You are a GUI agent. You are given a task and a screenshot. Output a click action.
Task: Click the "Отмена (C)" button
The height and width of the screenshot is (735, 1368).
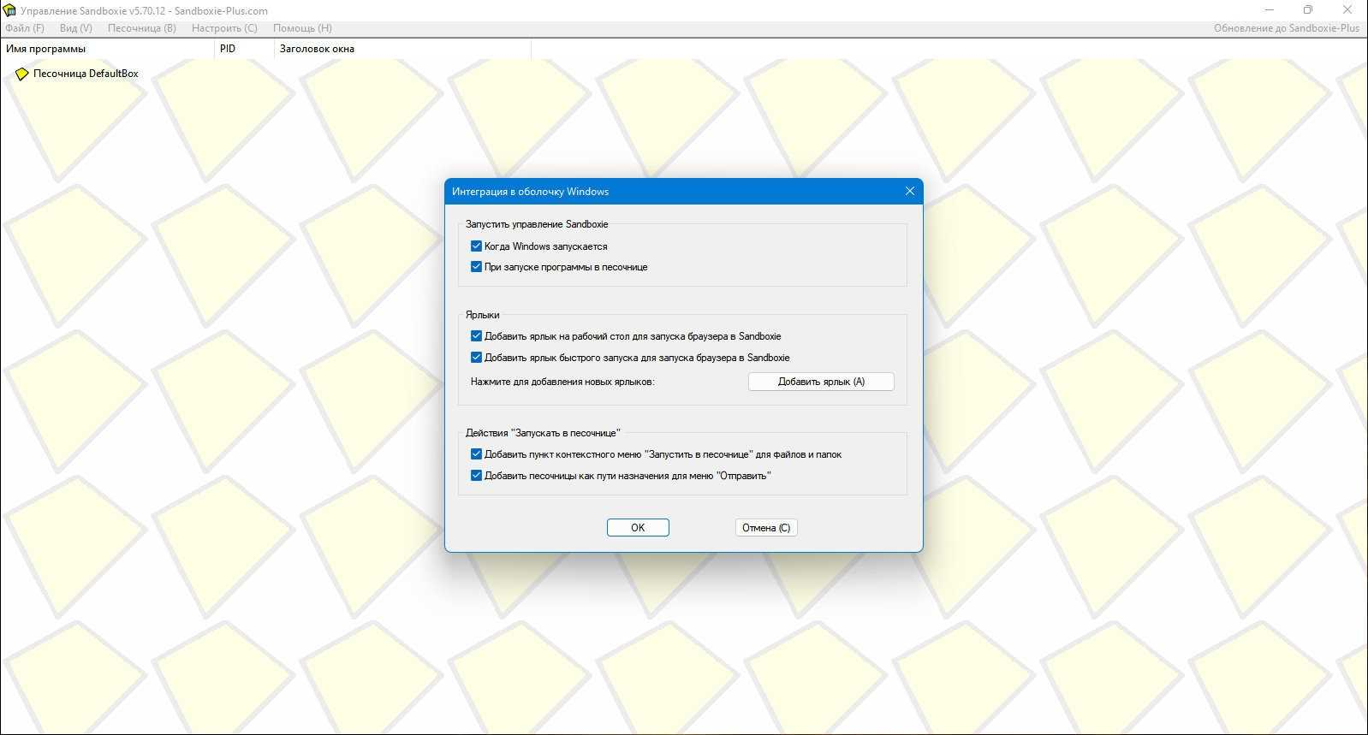[x=766, y=528]
